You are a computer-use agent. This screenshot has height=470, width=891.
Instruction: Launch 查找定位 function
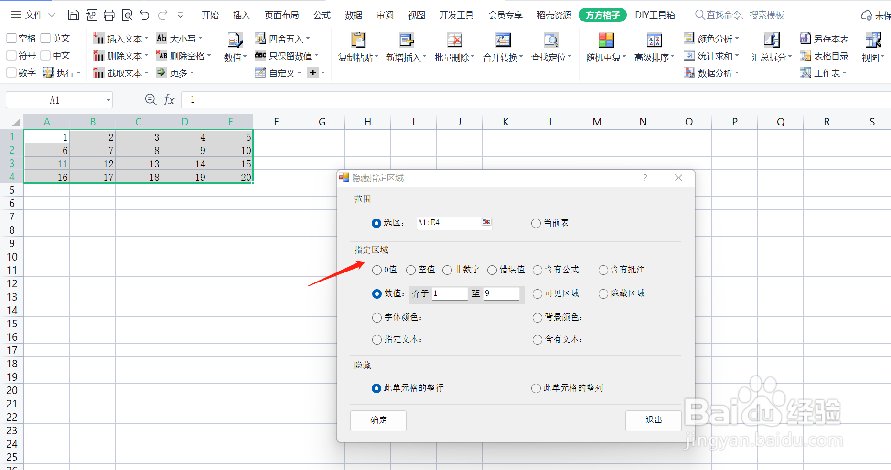tap(550, 47)
